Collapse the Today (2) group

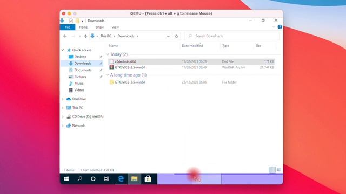[x=108, y=54]
